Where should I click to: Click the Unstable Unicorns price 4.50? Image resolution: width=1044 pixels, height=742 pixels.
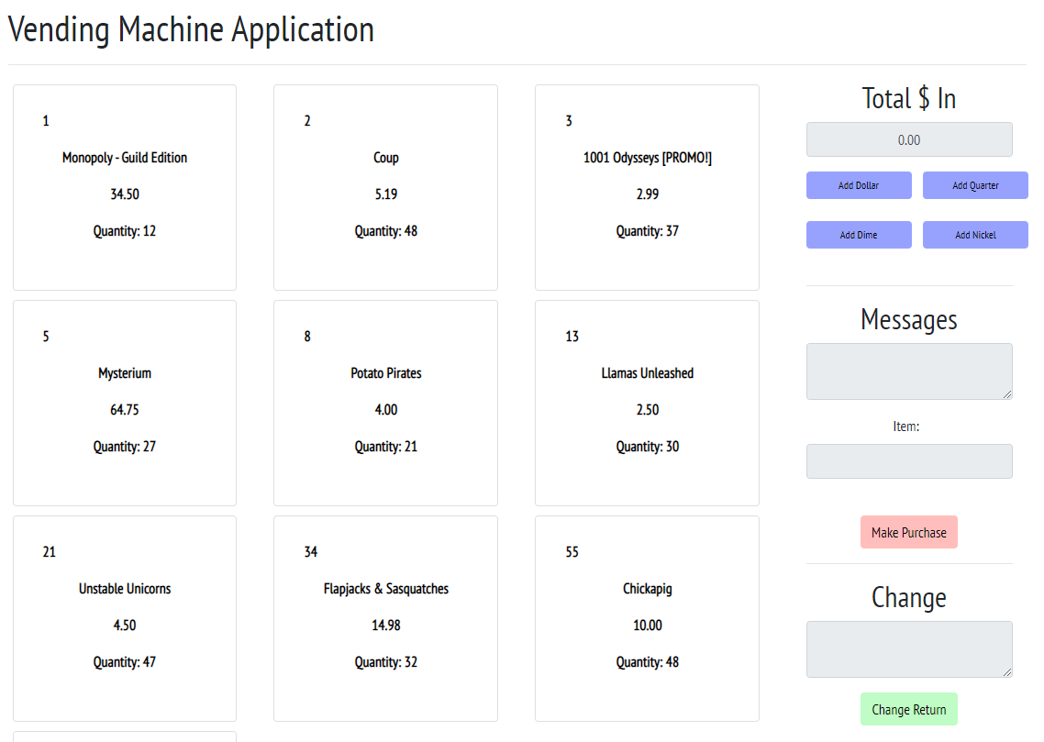[x=125, y=626]
